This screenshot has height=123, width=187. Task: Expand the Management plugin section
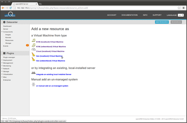[2, 63]
